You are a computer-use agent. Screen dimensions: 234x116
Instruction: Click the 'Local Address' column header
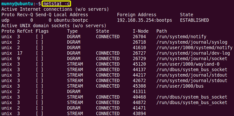71,15
